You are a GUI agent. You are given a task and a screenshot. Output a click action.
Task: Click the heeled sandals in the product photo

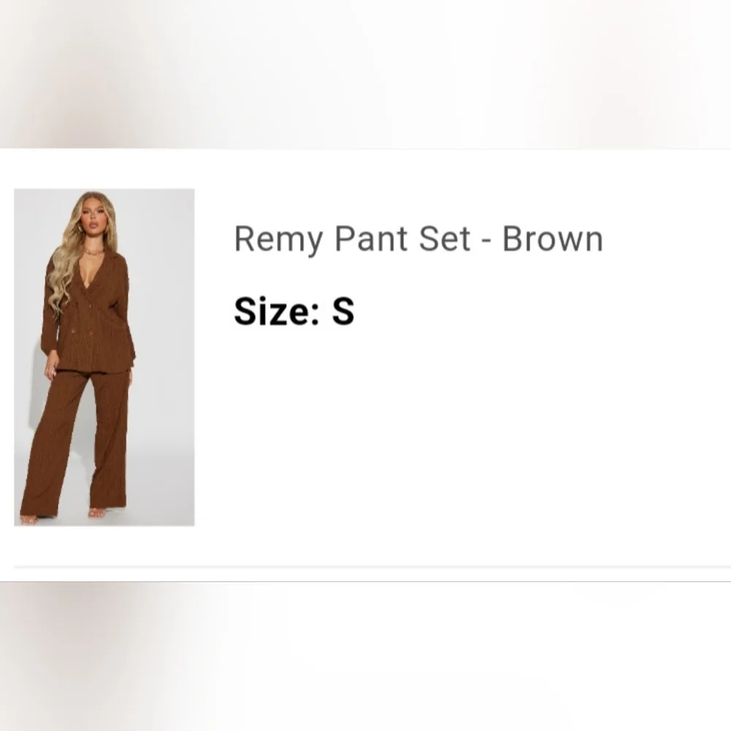[x=96, y=513]
